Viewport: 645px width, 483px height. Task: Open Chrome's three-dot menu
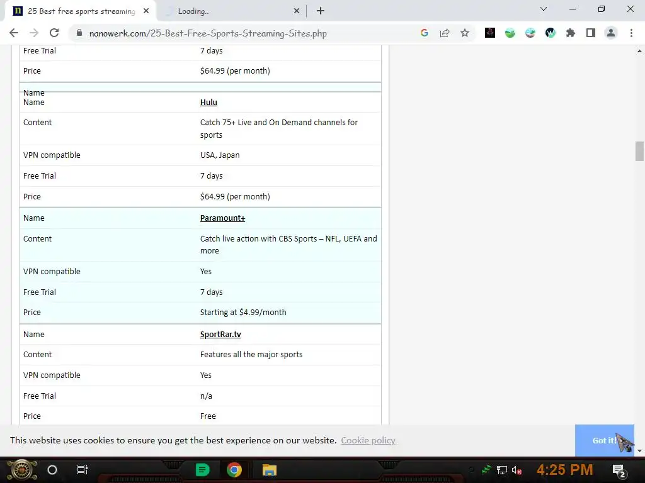(x=631, y=33)
